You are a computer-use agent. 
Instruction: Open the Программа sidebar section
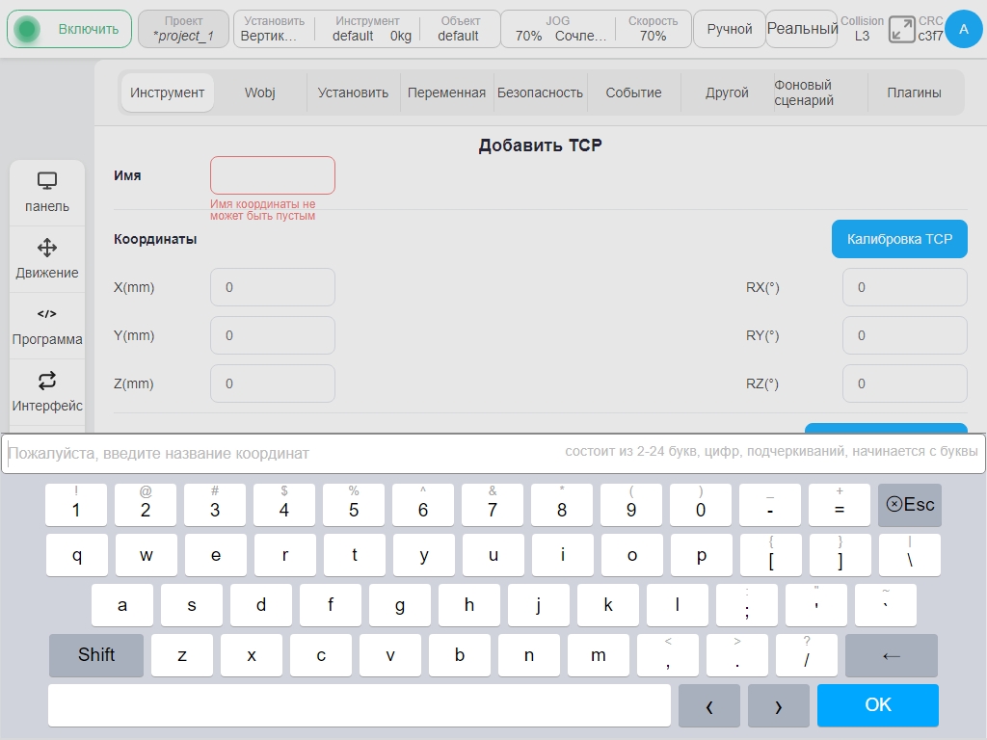pos(47,326)
